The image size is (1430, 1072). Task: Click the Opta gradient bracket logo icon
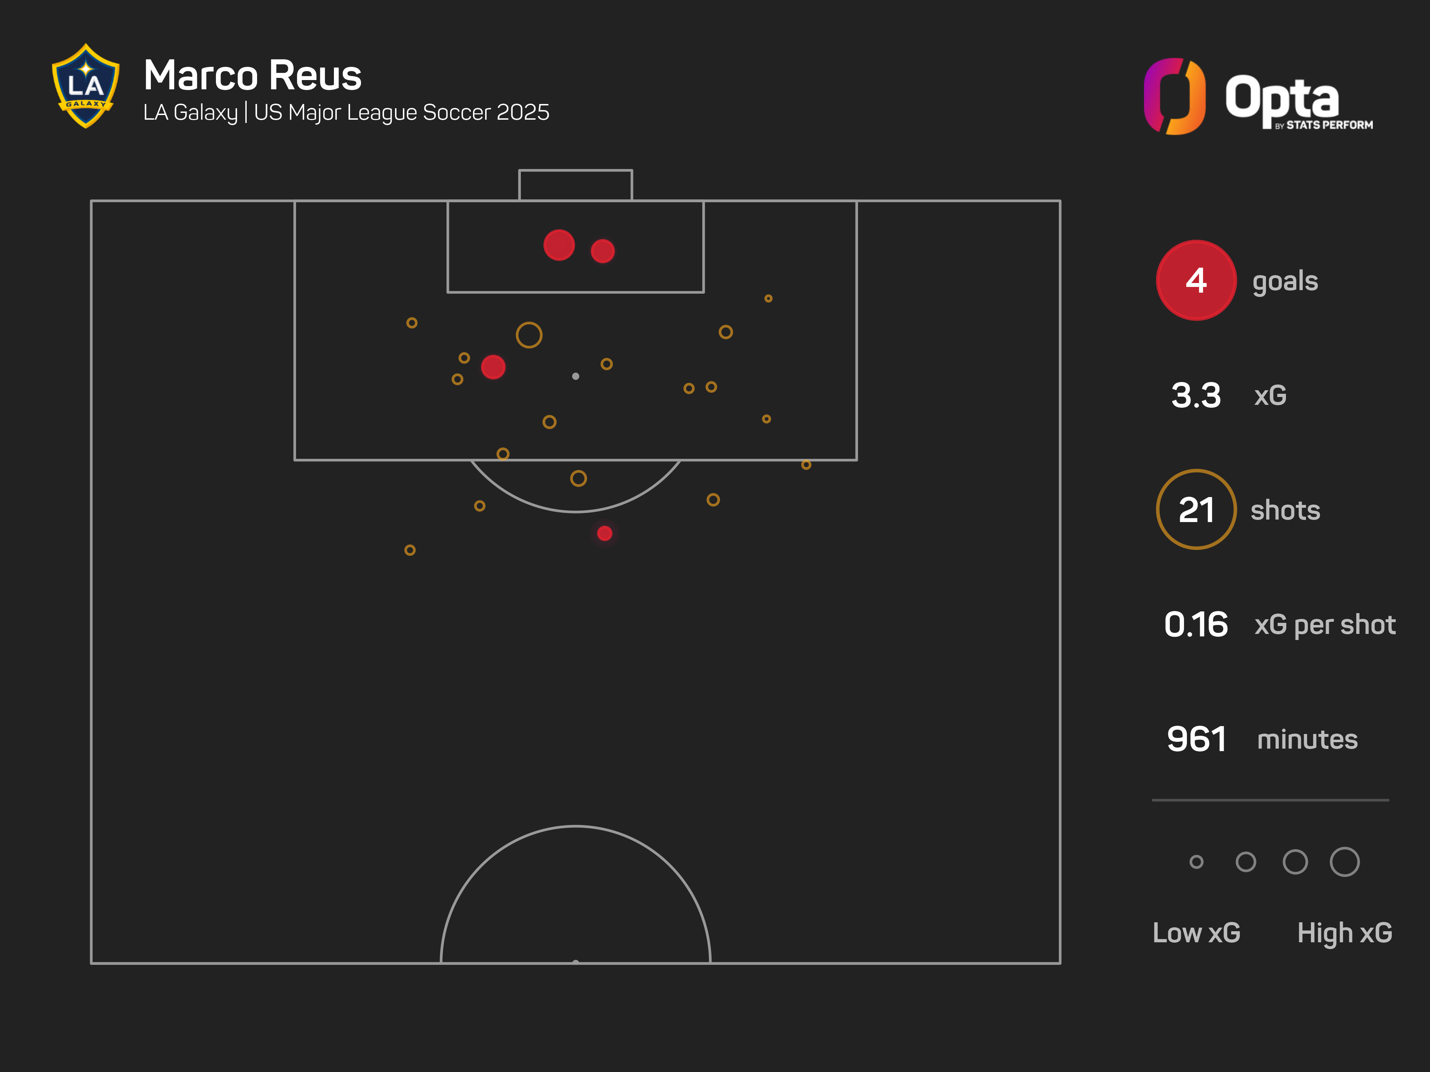[x=1174, y=97]
